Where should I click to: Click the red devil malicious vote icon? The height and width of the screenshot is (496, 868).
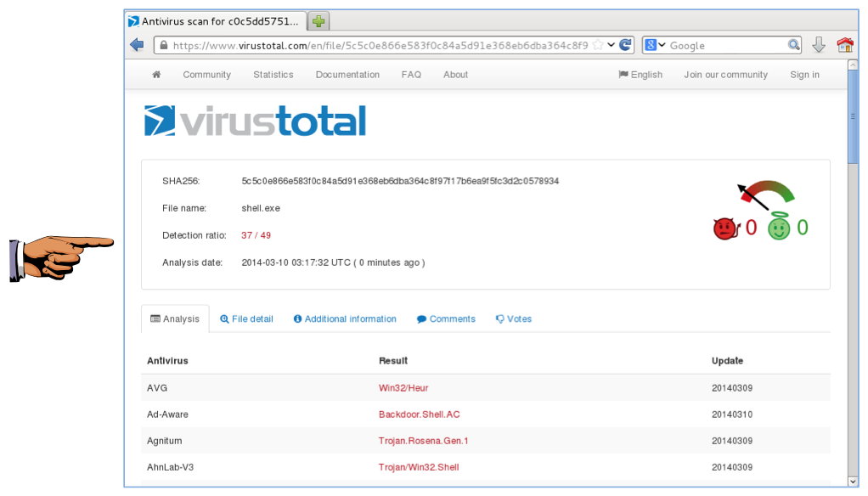tap(725, 228)
